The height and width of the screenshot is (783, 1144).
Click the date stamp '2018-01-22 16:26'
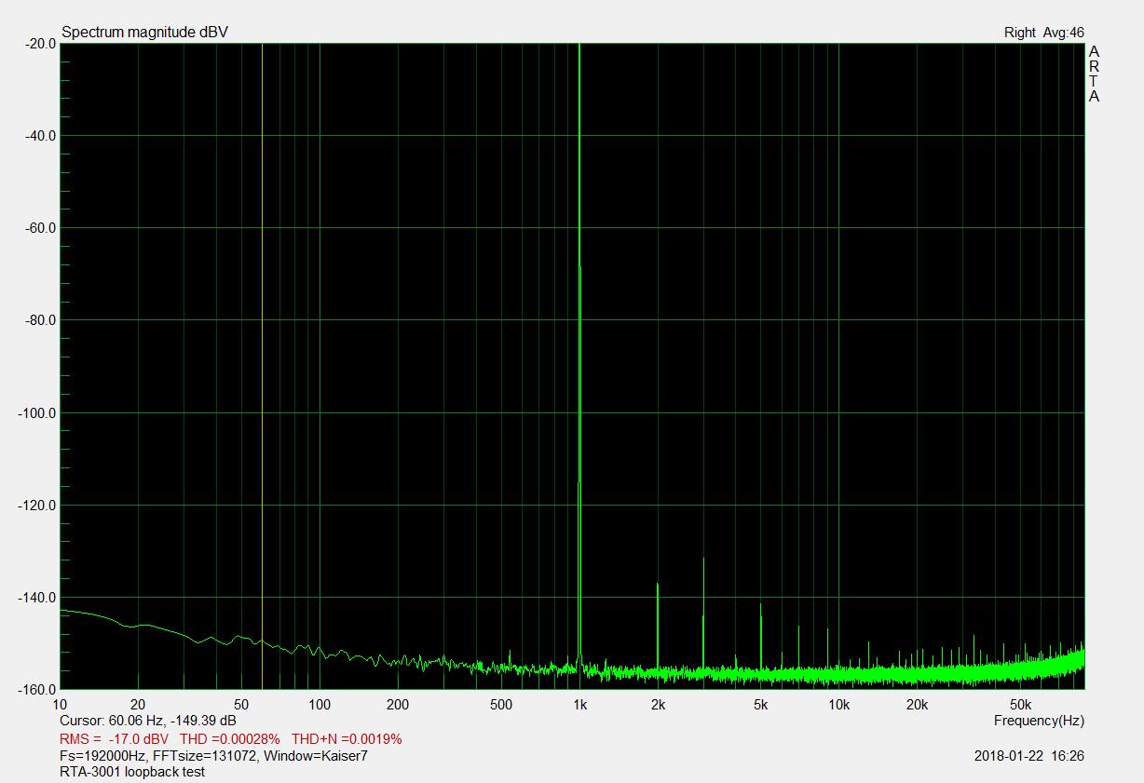(1029, 756)
